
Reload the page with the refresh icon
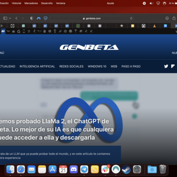click(131, 18)
